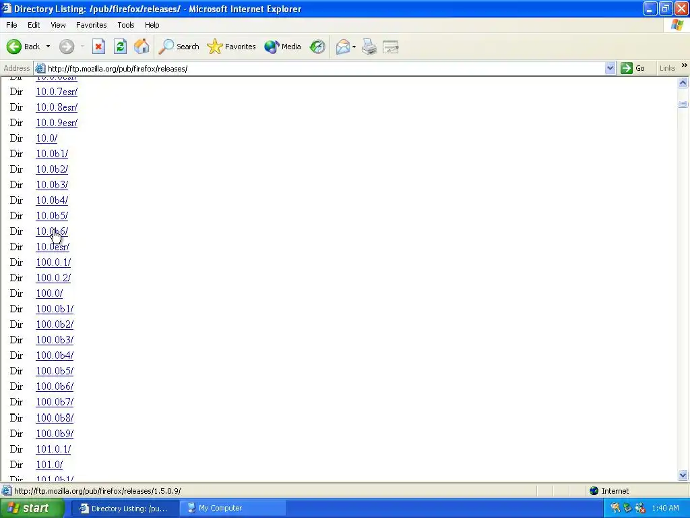Screen dimensions: 690x518
Task: Open the 100.0b1/ directory link
Action: 55,309
